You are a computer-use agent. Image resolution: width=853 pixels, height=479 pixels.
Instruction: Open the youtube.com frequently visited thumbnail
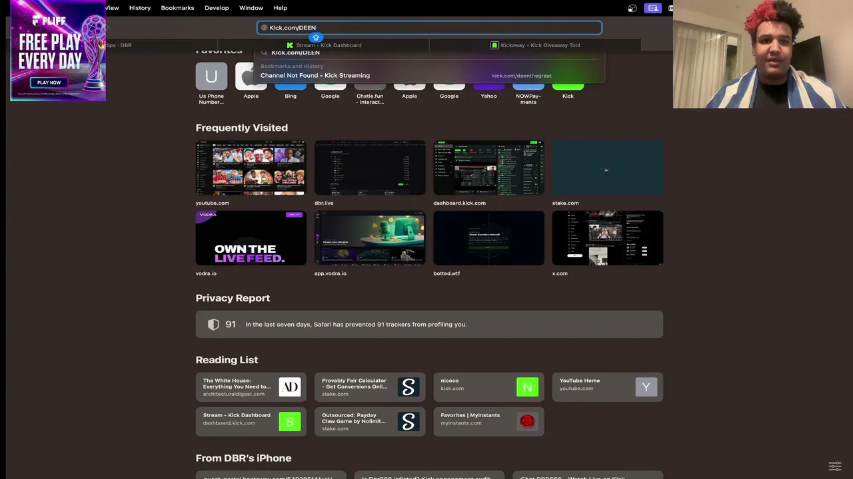(x=251, y=168)
